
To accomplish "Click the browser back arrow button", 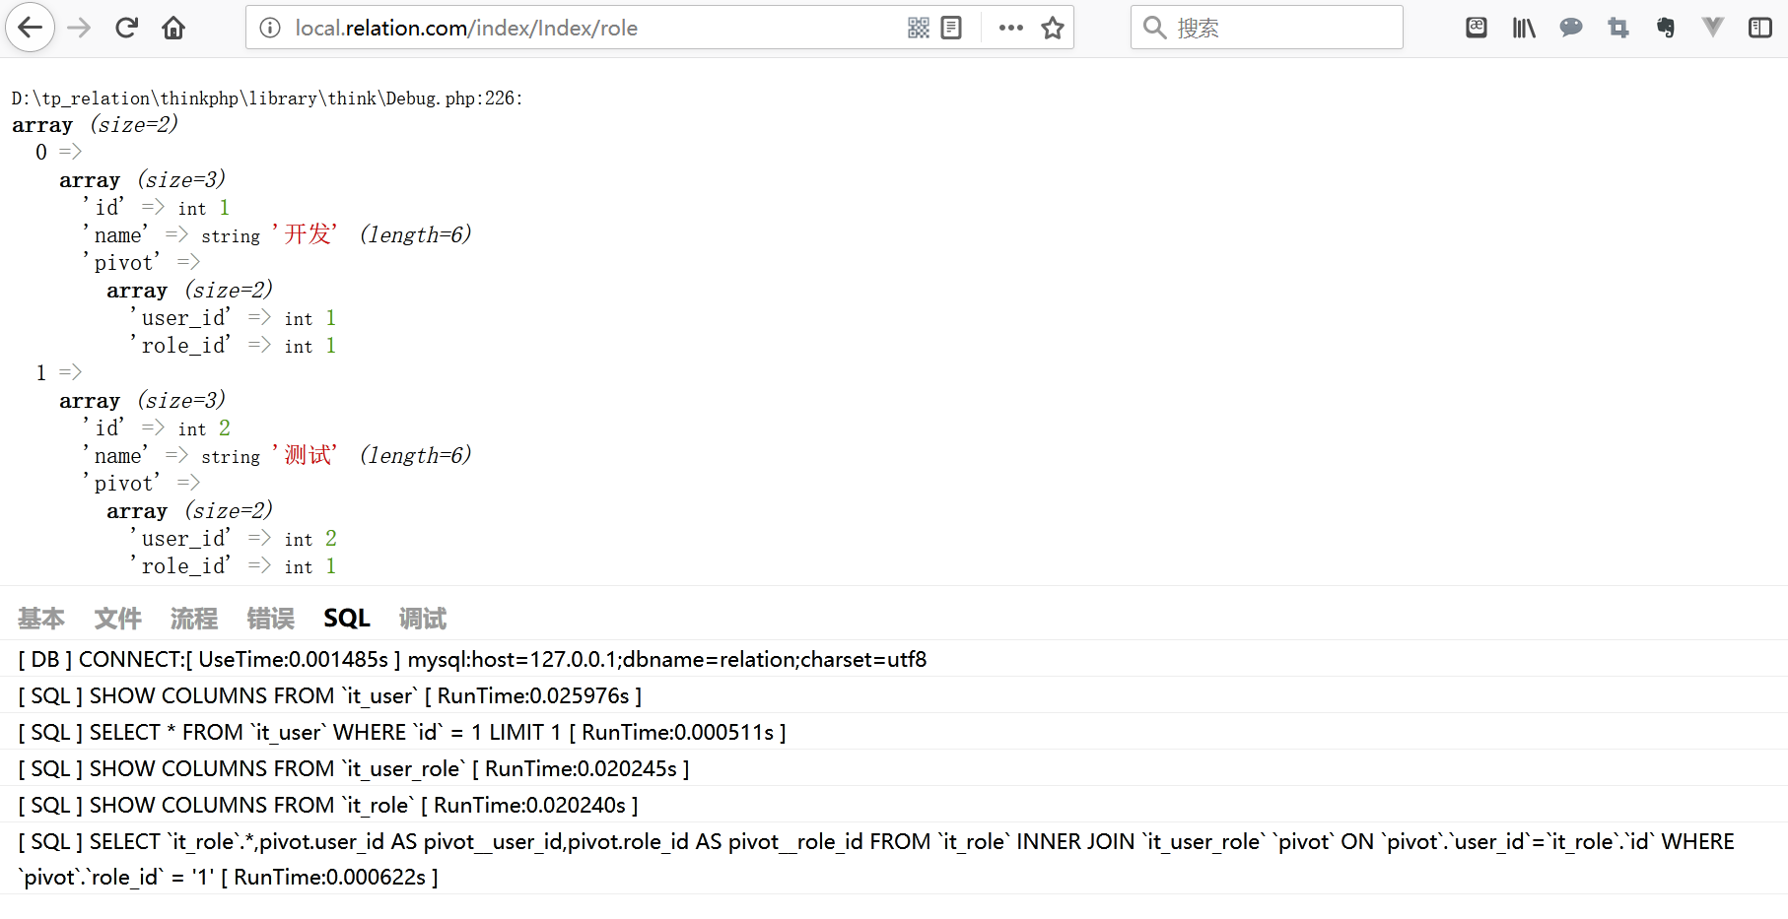I will pos(31,28).
